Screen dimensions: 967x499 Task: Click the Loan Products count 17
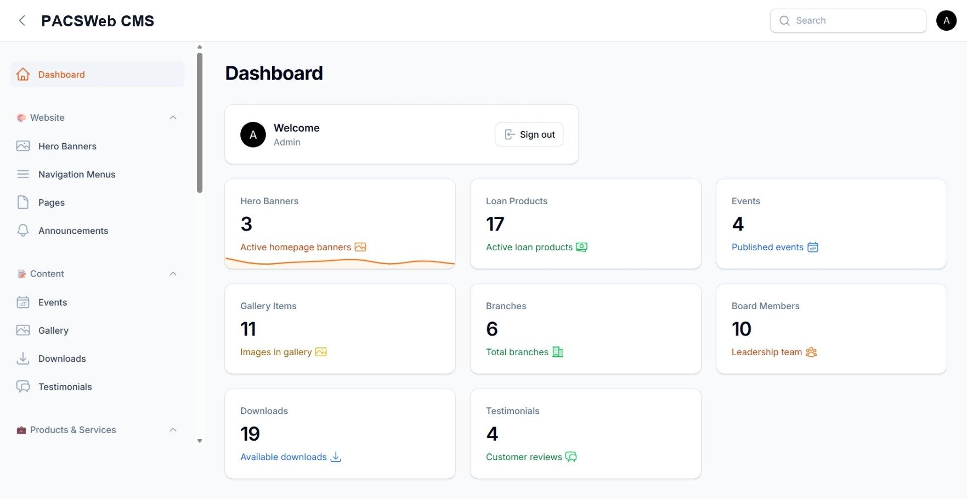495,224
